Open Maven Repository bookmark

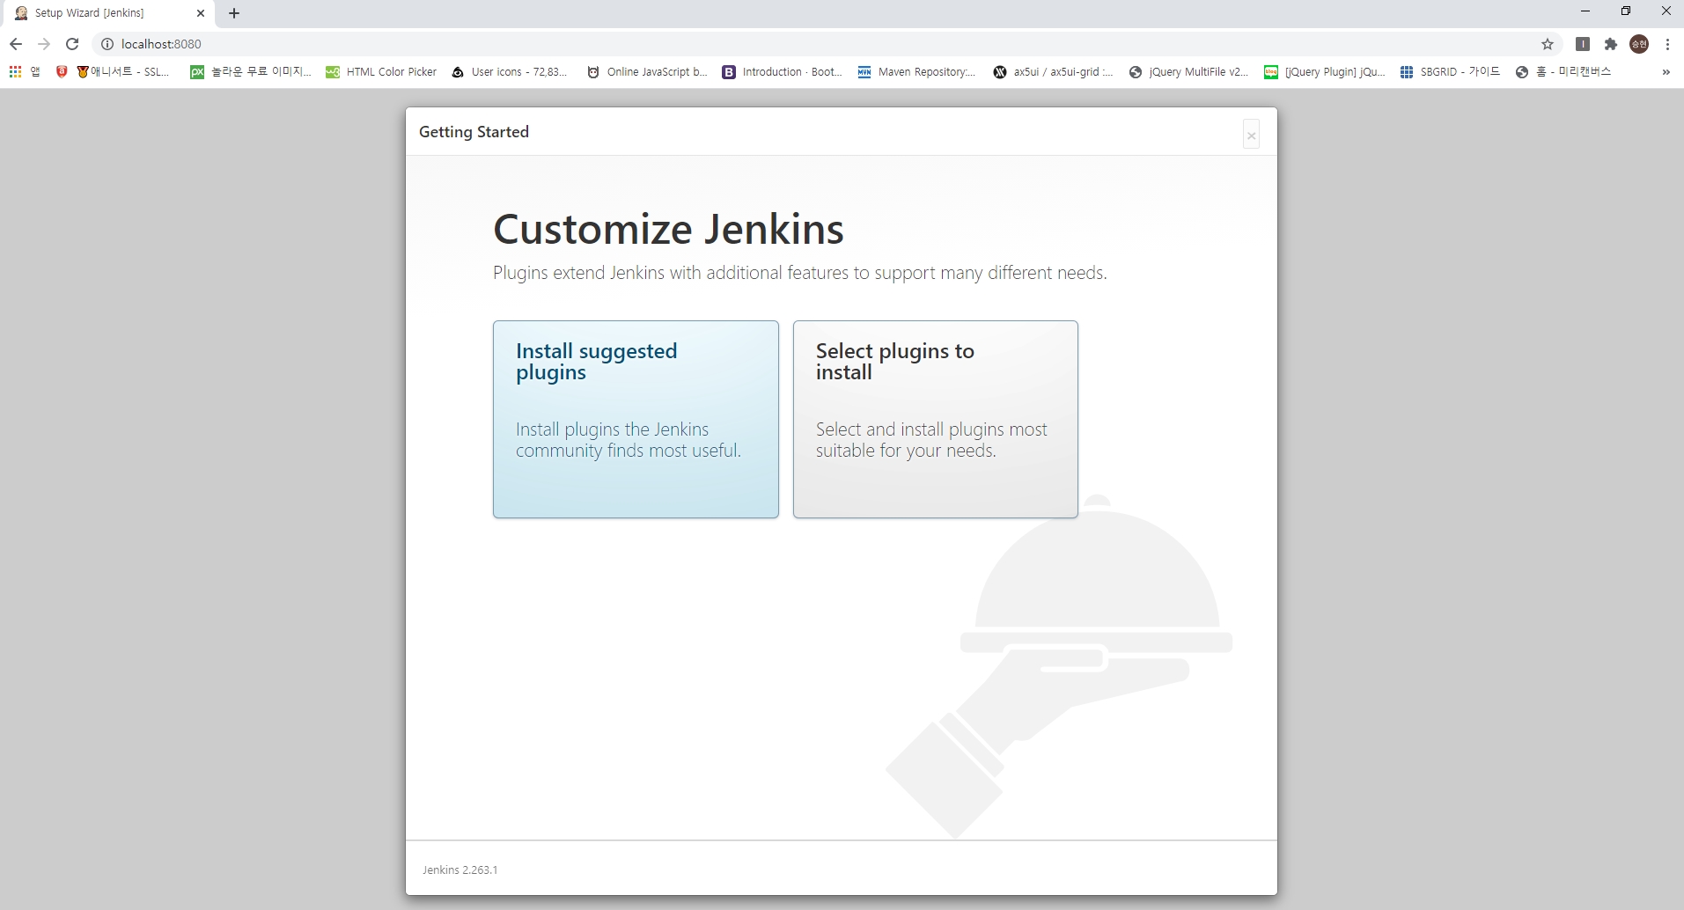coord(917,72)
